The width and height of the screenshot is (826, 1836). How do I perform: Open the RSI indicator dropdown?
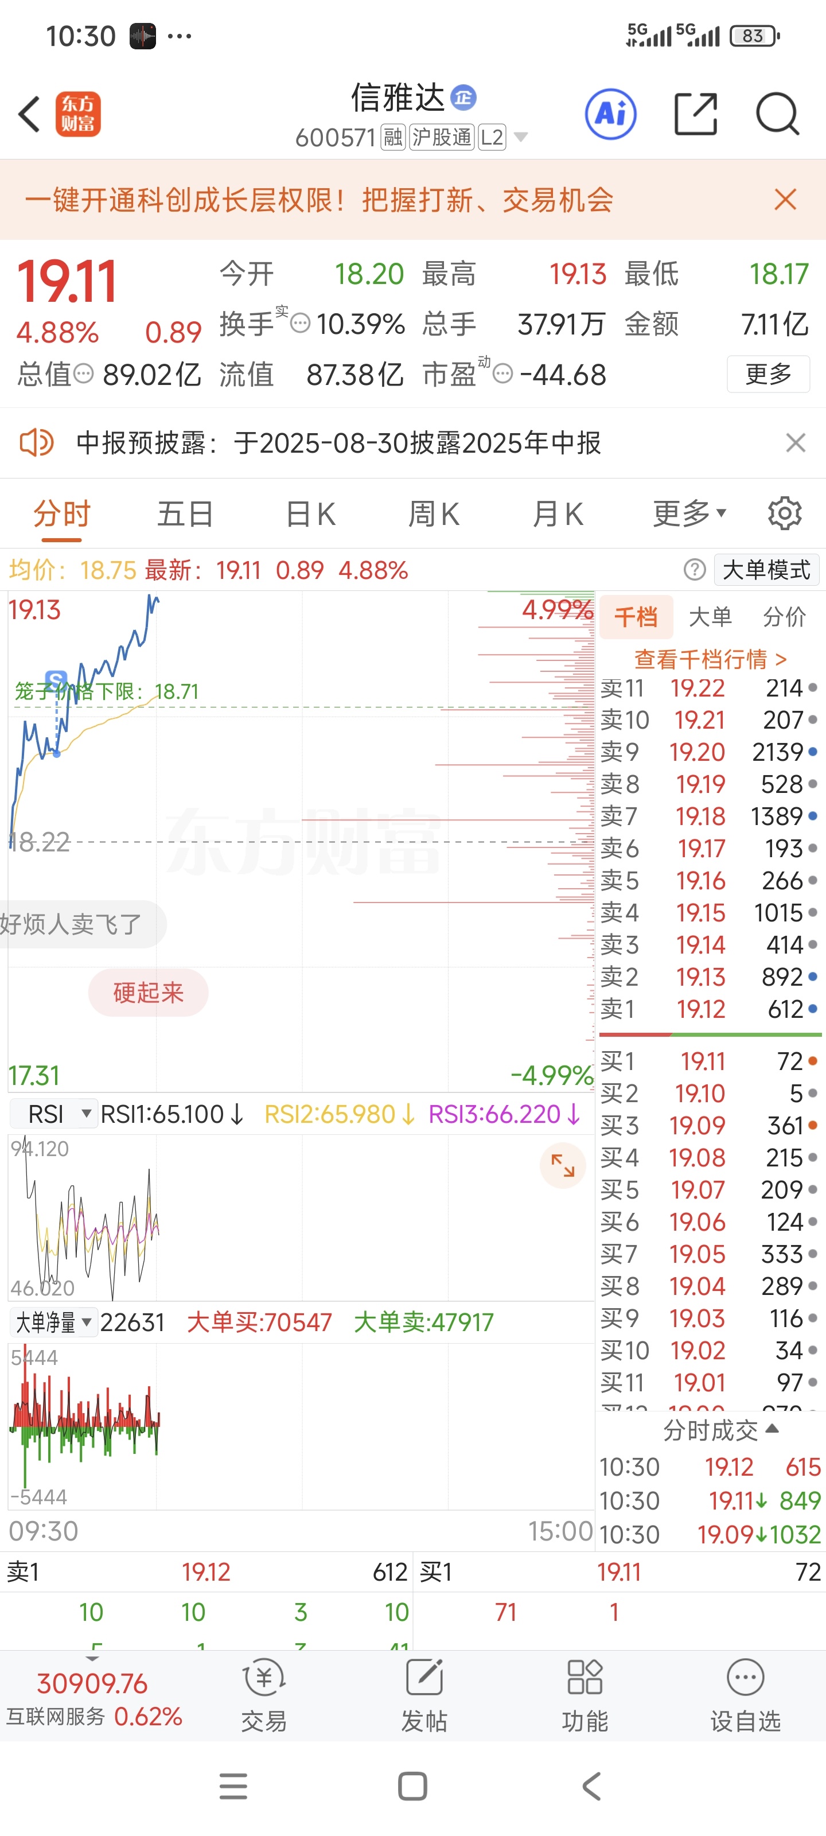pyautogui.click(x=53, y=1113)
